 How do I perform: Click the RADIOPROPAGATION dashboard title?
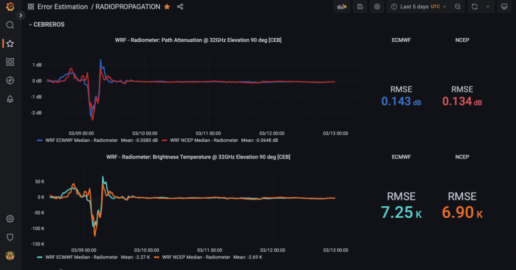click(x=127, y=7)
